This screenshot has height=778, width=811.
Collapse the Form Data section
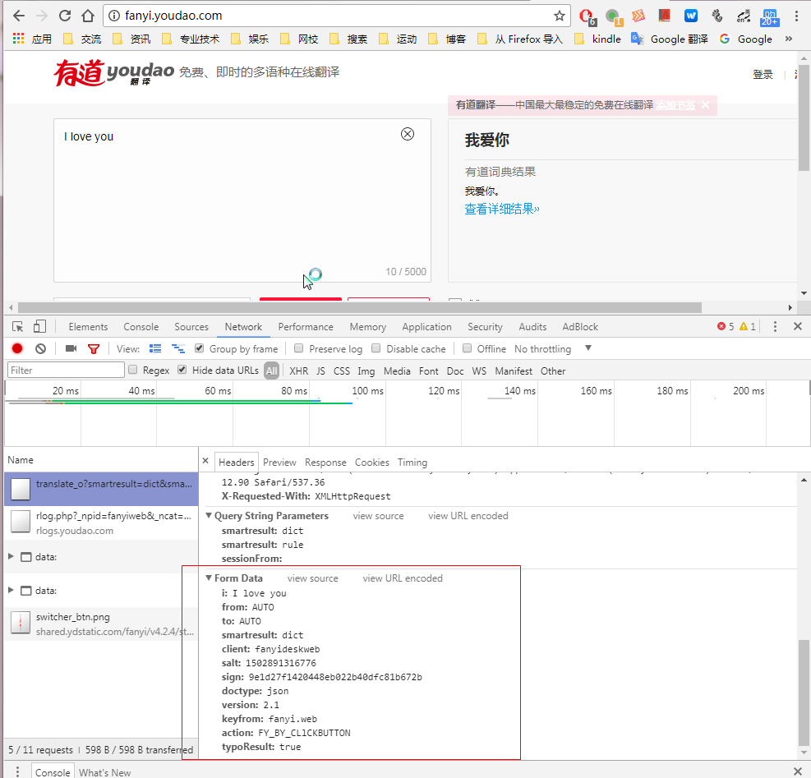point(210,578)
